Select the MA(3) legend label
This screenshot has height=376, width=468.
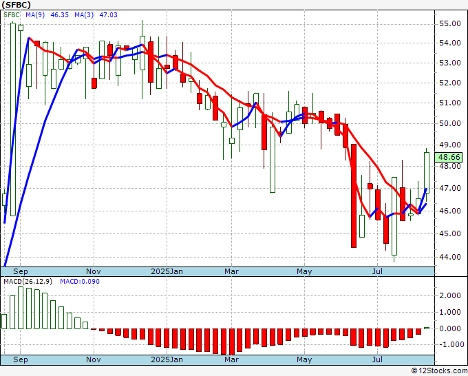(x=84, y=15)
